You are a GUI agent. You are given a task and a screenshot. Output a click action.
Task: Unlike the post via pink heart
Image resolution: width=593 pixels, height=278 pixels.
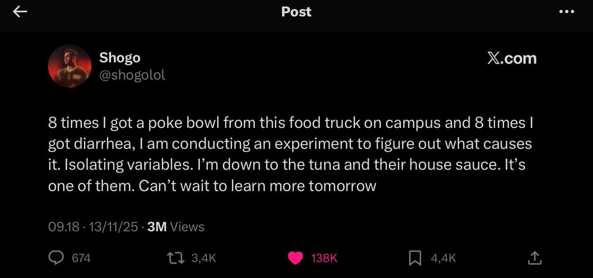(295, 258)
